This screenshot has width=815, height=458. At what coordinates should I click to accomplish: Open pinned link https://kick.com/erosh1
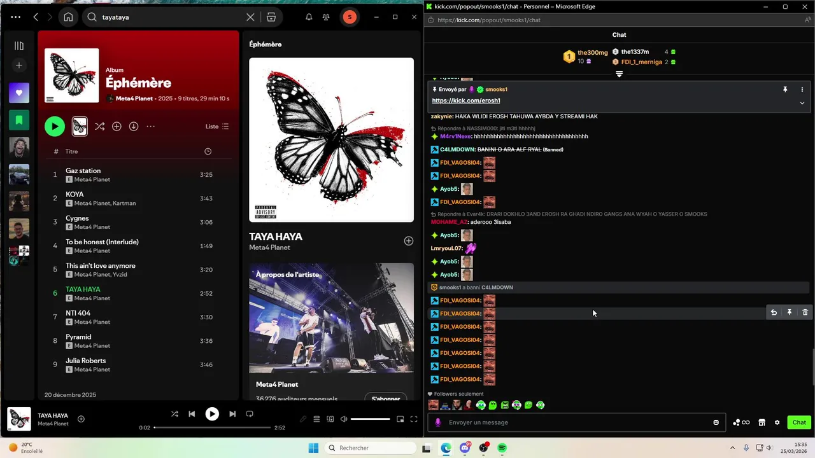point(466,101)
